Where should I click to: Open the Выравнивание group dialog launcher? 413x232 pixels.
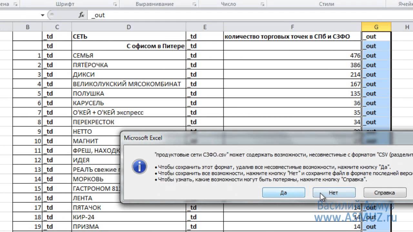coord(194,4)
